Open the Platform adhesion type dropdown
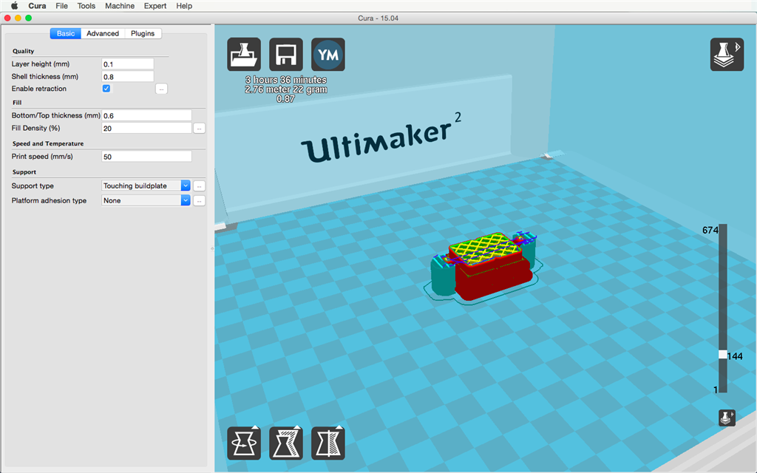757x473 pixels. coord(146,200)
